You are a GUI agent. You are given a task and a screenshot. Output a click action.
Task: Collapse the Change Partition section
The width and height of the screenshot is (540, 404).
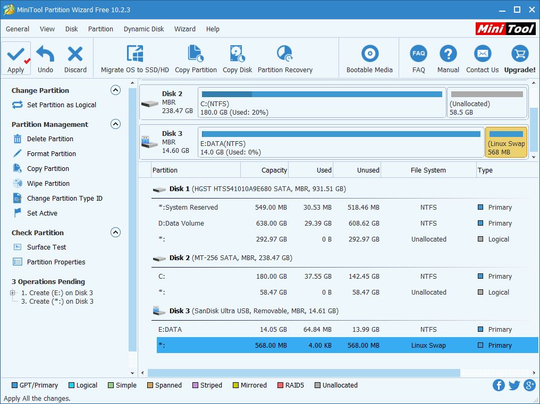[x=115, y=90]
